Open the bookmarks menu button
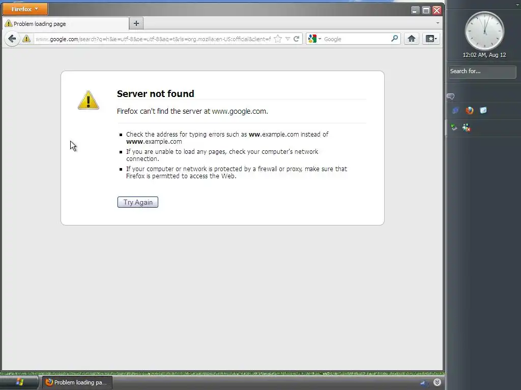 pos(431,39)
